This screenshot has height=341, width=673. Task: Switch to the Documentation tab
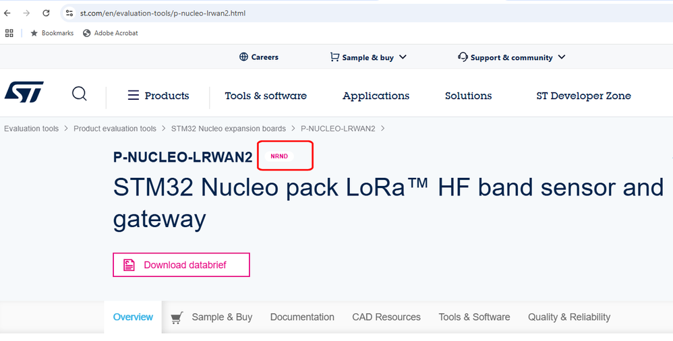point(302,317)
